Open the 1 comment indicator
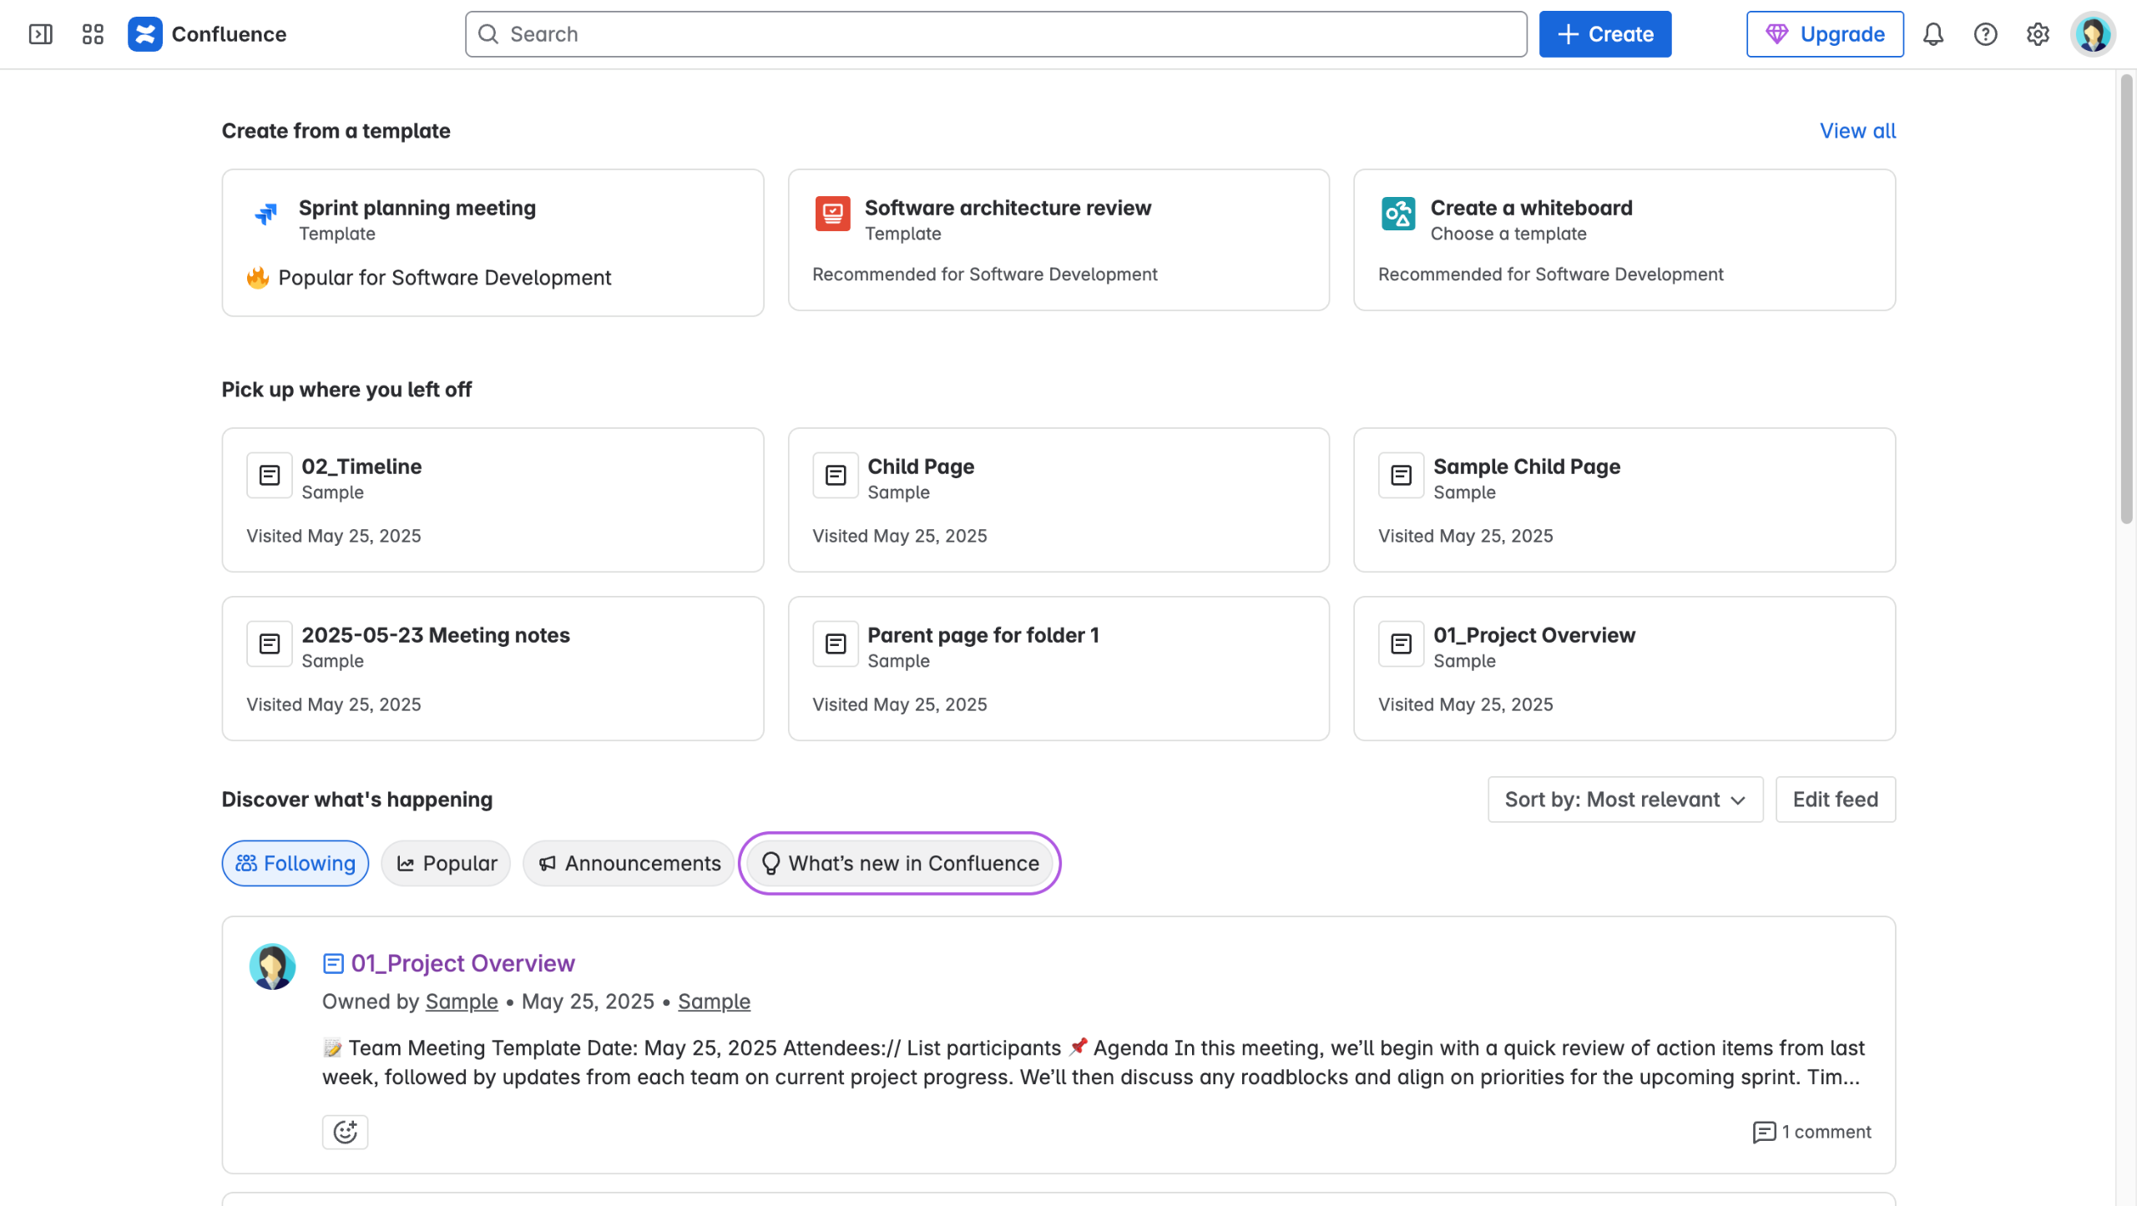2137x1206 pixels. pyautogui.click(x=1811, y=1132)
